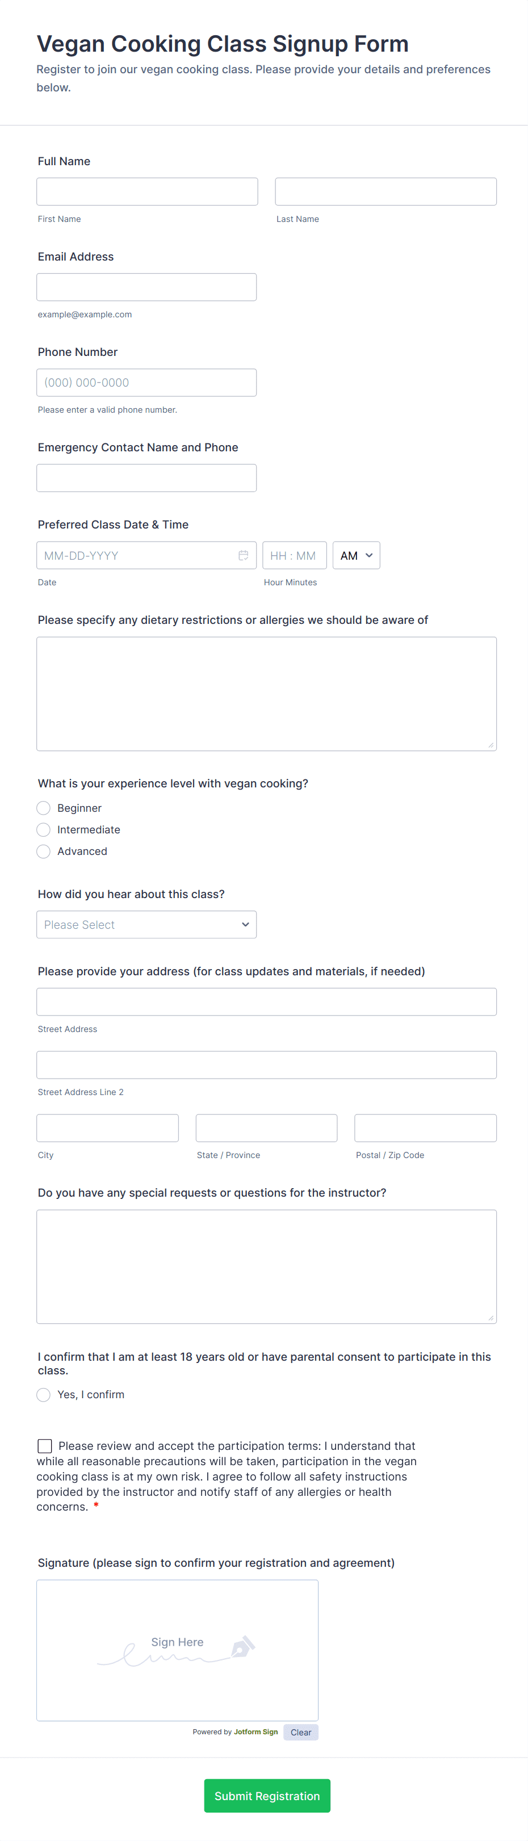Focus the Phone Number field
This screenshot has height=1841, width=528.
point(146,383)
